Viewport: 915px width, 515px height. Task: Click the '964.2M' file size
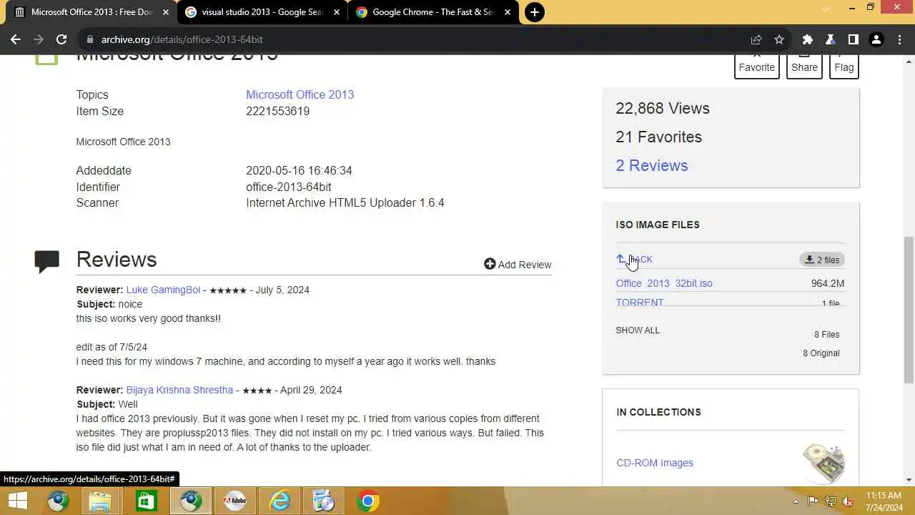pos(828,283)
